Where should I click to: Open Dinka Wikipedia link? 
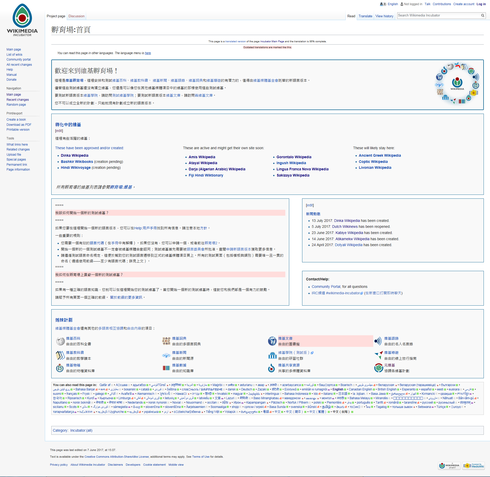coord(74,155)
